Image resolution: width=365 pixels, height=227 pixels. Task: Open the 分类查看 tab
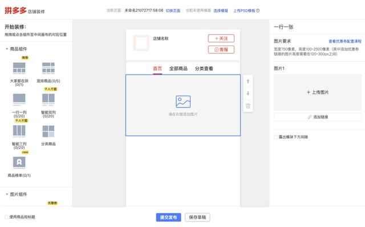[x=204, y=68]
